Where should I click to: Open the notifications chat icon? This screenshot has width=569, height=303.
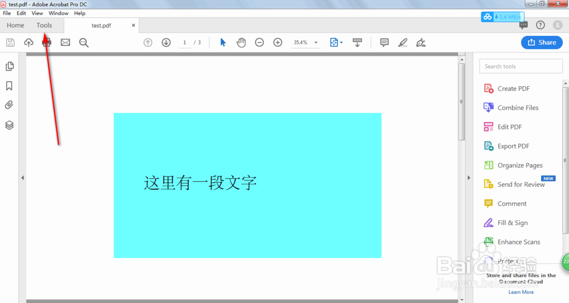[x=523, y=25]
